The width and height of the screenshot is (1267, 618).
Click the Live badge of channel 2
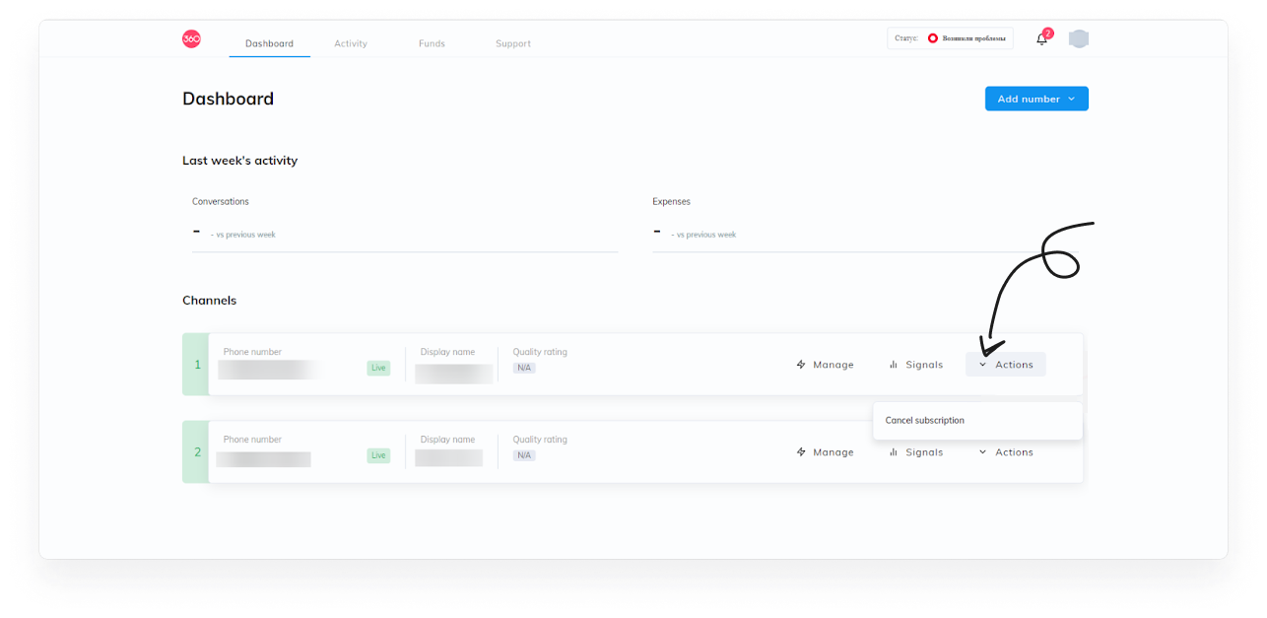(378, 455)
